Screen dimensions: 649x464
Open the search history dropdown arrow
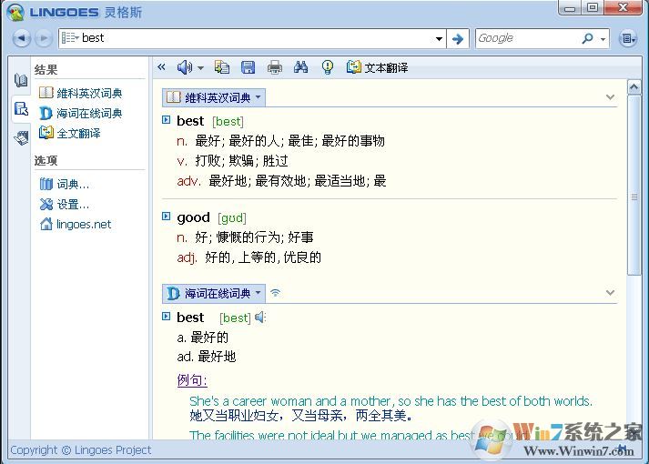coord(439,39)
